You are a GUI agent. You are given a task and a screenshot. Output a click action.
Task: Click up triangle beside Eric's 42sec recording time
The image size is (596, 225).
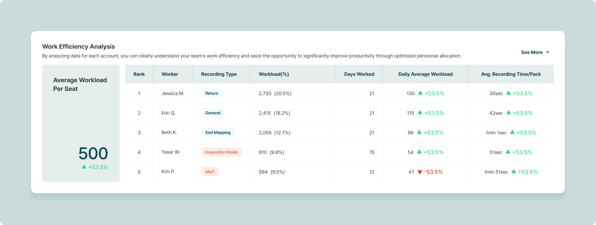pyautogui.click(x=508, y=112)
